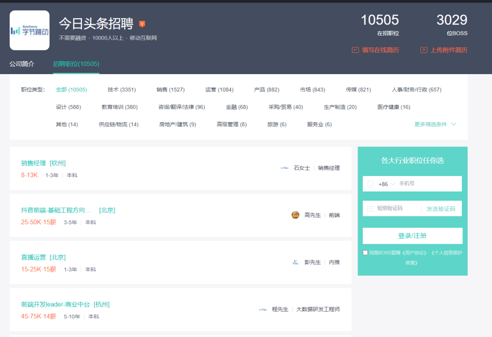This screenshot has height=337, width=492.
Task: Click 高先生 recruiter avatar
Action: (295, 215)
